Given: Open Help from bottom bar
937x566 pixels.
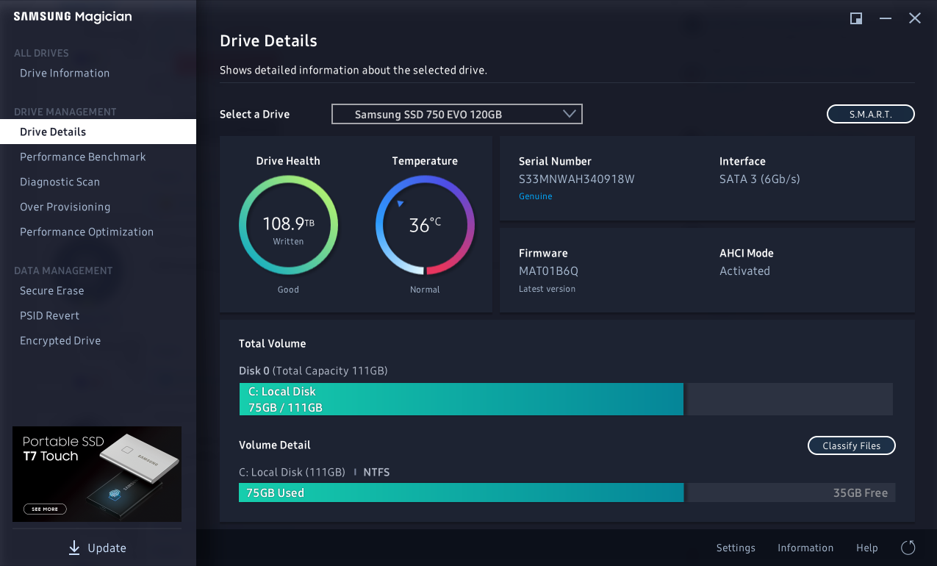Looking at the screenshot, I should click(x=867, y=548).
